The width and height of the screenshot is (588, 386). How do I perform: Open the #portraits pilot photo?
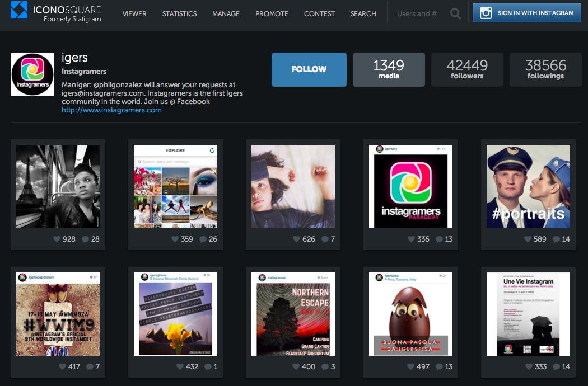point(528,187)
